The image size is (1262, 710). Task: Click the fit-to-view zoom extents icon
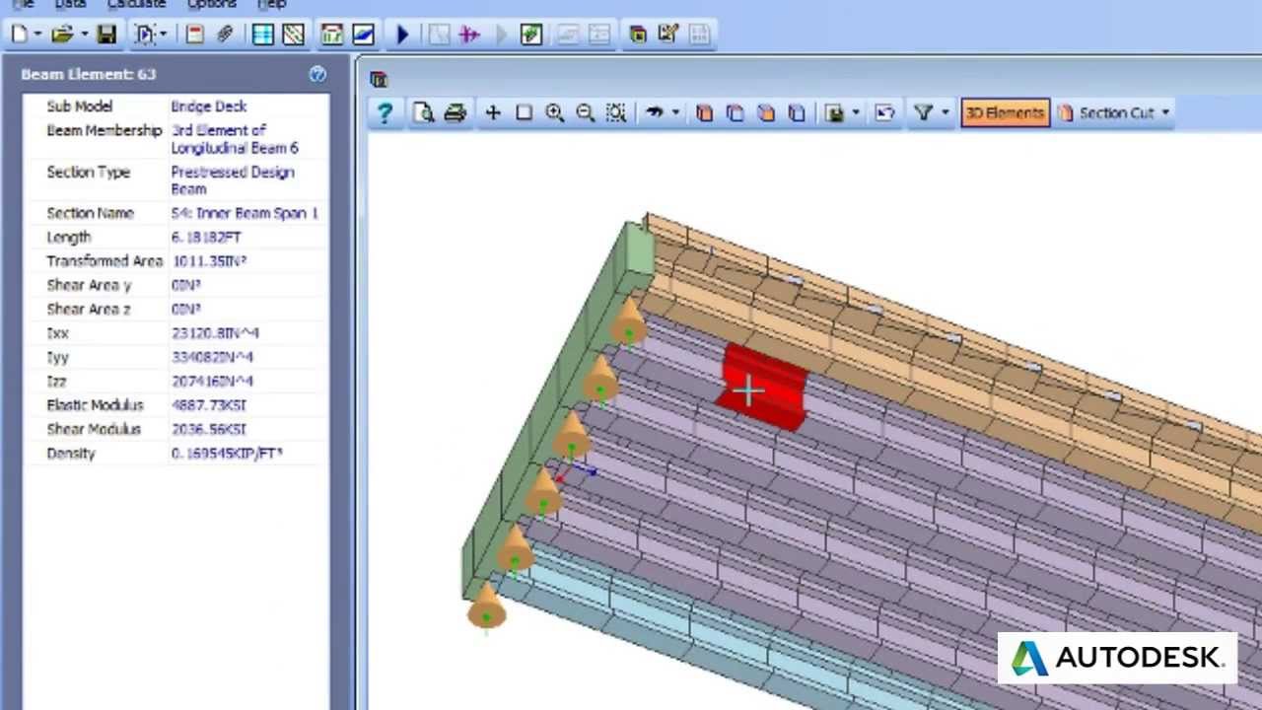click(616, 113)
